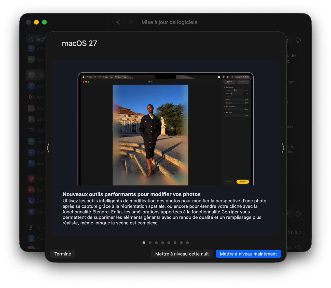Click yellow minimize button of System Settings
The height and width of the screenshot is (288, 331).
click(36, 22)
